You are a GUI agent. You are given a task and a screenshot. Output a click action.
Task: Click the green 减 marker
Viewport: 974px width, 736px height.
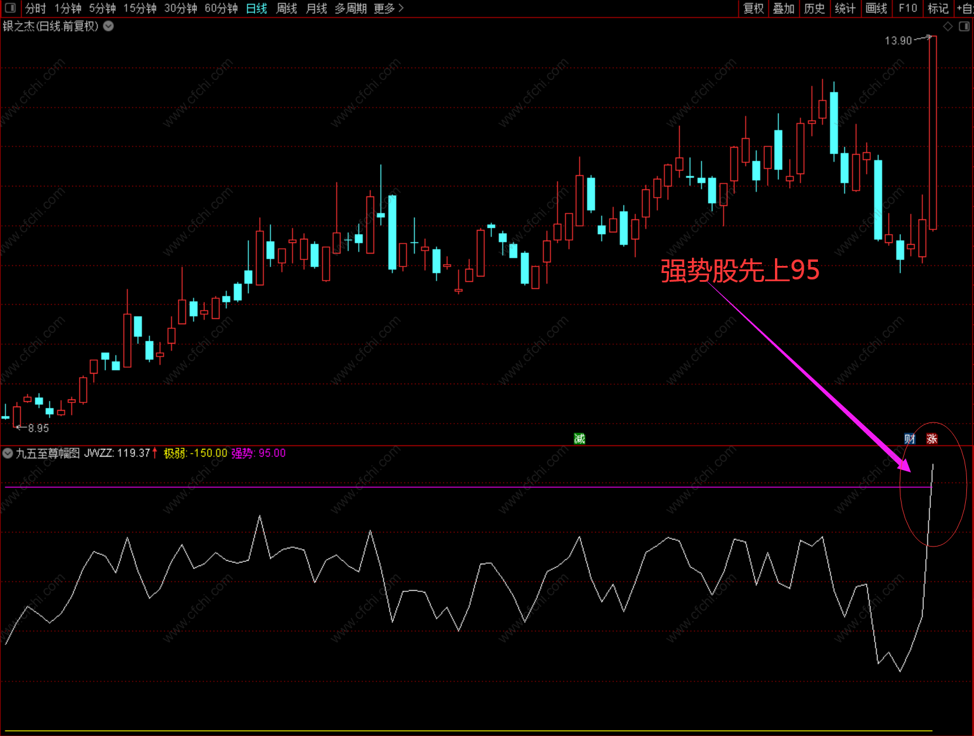(579, 438)
